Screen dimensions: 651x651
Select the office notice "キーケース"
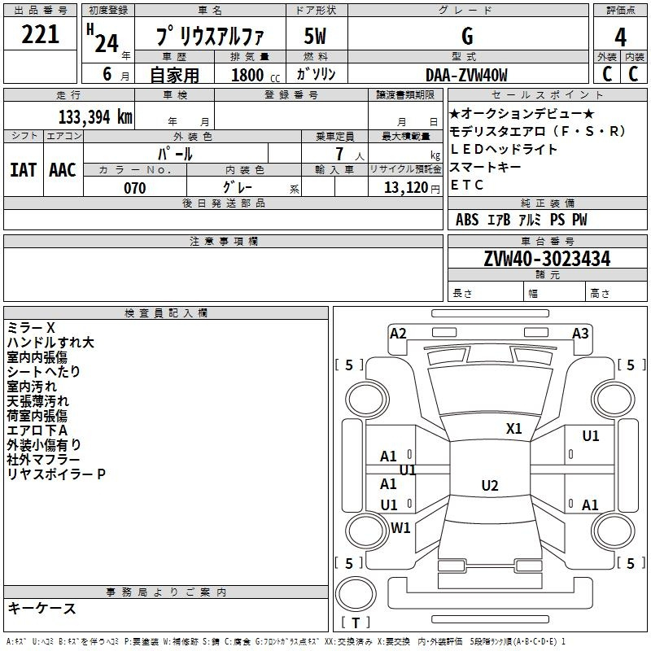42,608
